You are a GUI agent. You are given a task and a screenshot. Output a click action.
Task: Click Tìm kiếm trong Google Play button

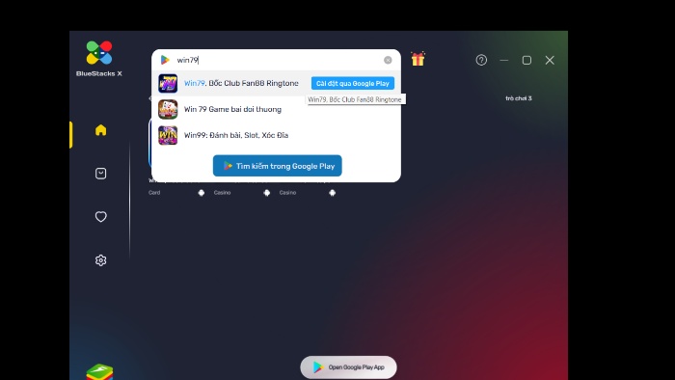tap(278, 166)
